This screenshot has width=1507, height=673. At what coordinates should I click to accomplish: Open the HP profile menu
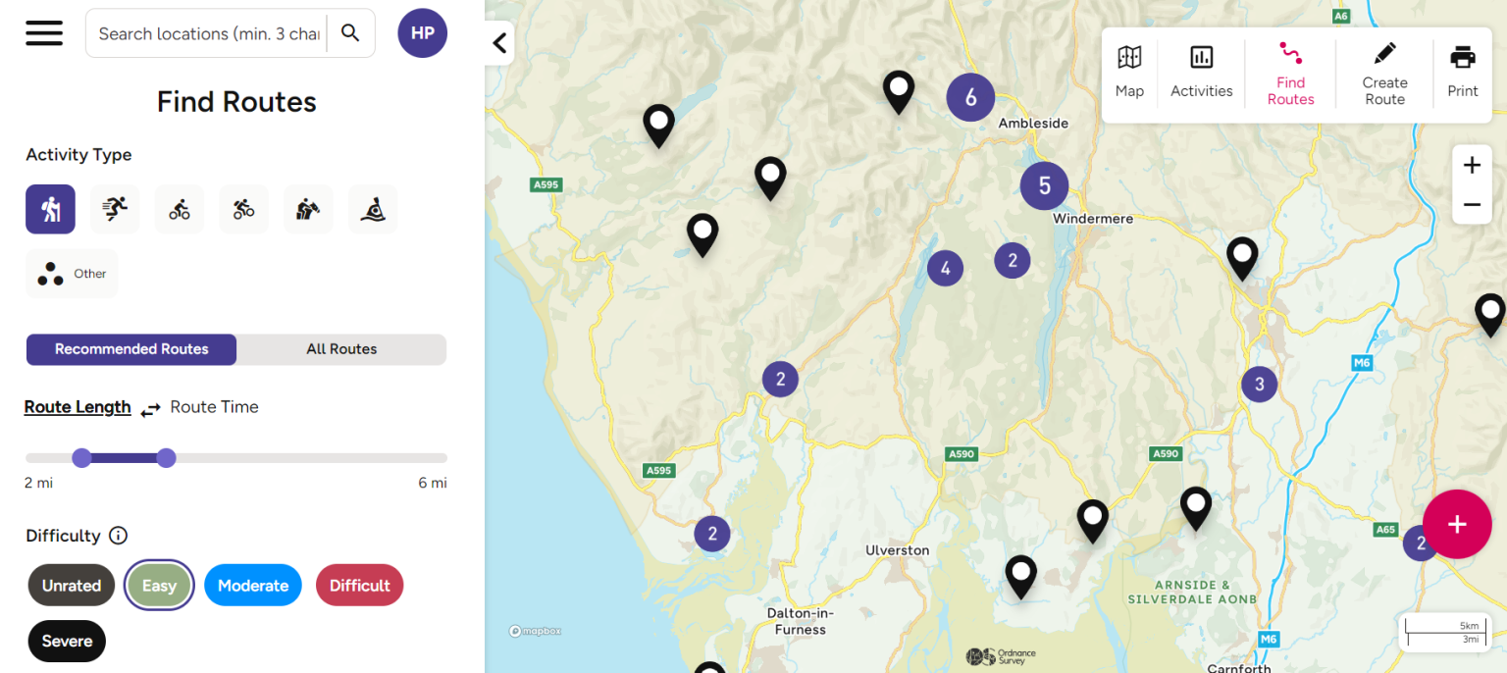click(x=422, y=33)
